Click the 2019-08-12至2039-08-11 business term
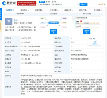Viewport: 107px width, 98px height. (30, 63)
